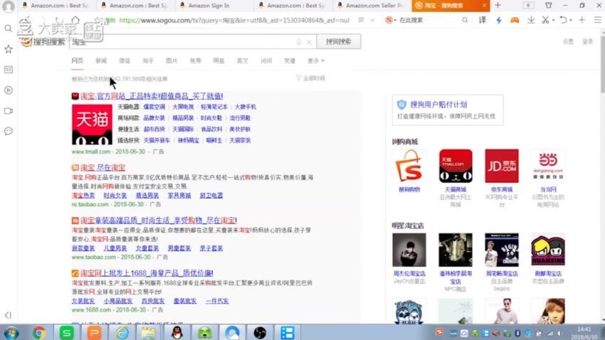Collapse the left sidebar with arrow icon
The image size is (605, 340).
[x=8, y=315]
